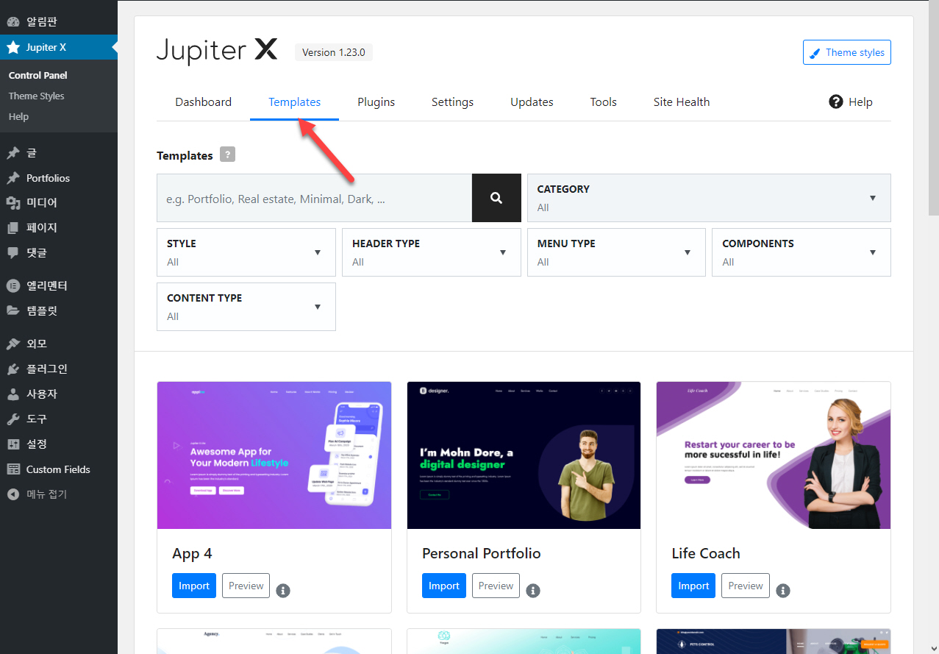Screen dimensions: 939x654
Task: Click the question mark beside Templates heading
Action: pyautogui.click(x=228, y=154)
